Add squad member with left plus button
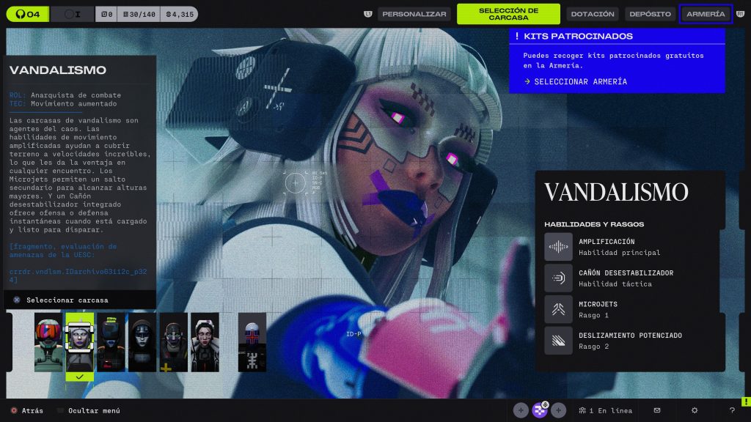 [521, 410]
